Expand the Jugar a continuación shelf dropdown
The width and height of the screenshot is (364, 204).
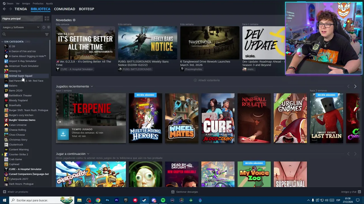[88, 154]
